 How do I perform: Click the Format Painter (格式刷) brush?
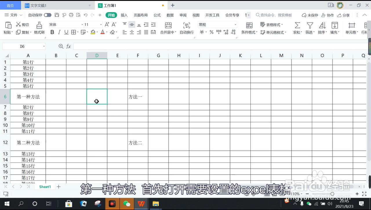point(39,25)
